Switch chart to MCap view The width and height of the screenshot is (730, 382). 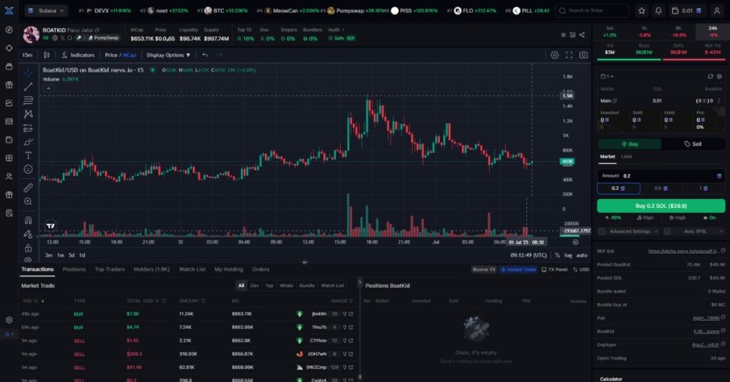[130, 55]
